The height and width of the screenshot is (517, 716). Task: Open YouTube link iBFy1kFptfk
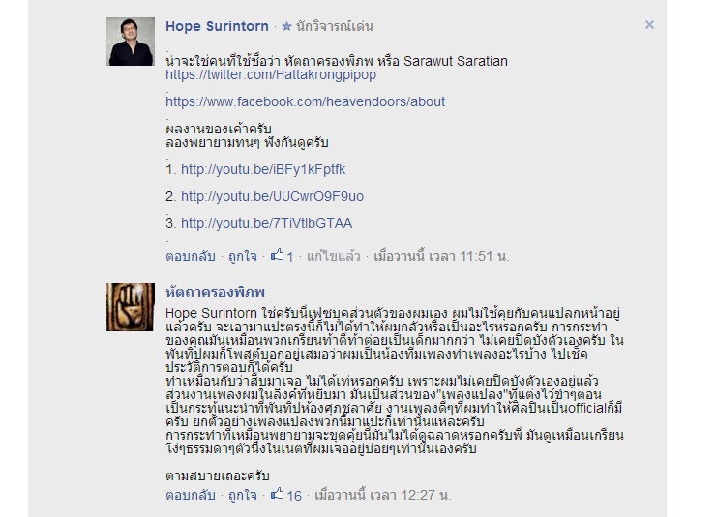coord(263,170)
